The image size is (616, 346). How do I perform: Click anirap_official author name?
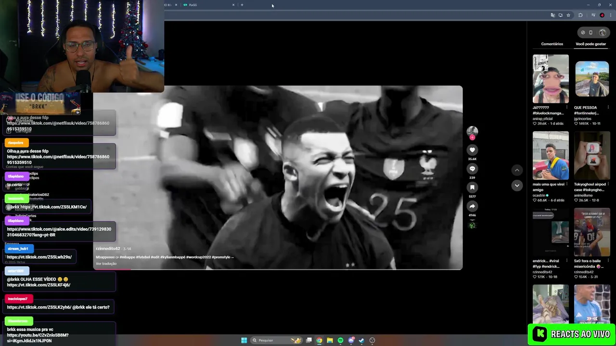tap(542, 118)
